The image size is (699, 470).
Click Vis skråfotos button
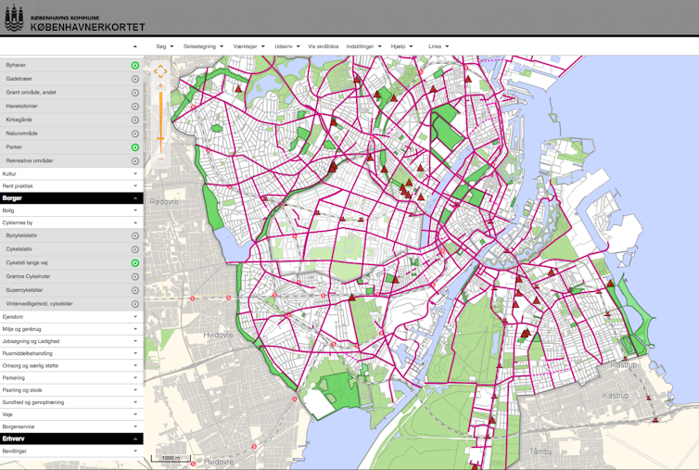coord(324,46)
